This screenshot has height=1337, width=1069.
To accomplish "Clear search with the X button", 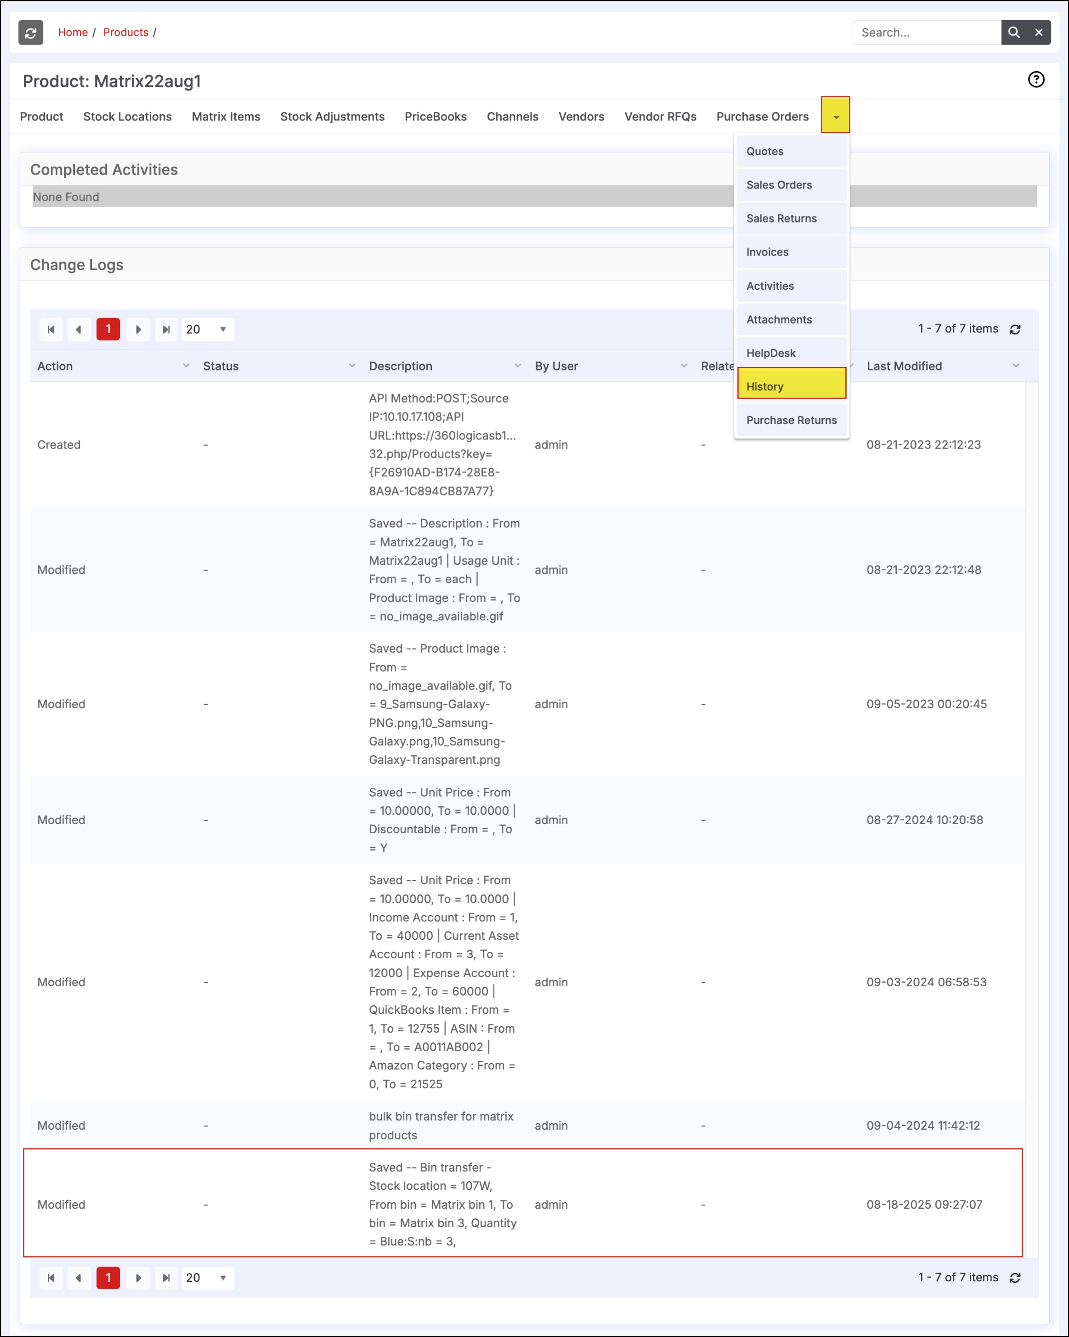I will point(1039,32).
